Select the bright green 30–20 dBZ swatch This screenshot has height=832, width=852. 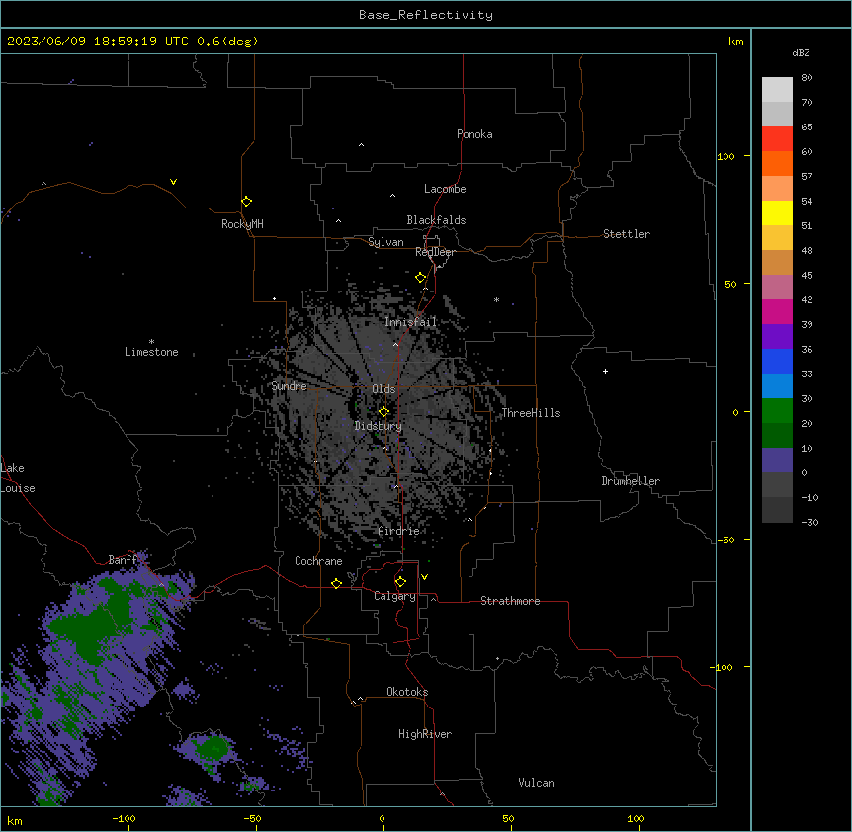(x=777, y=411)
